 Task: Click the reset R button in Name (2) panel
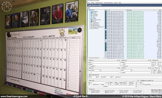119,68
